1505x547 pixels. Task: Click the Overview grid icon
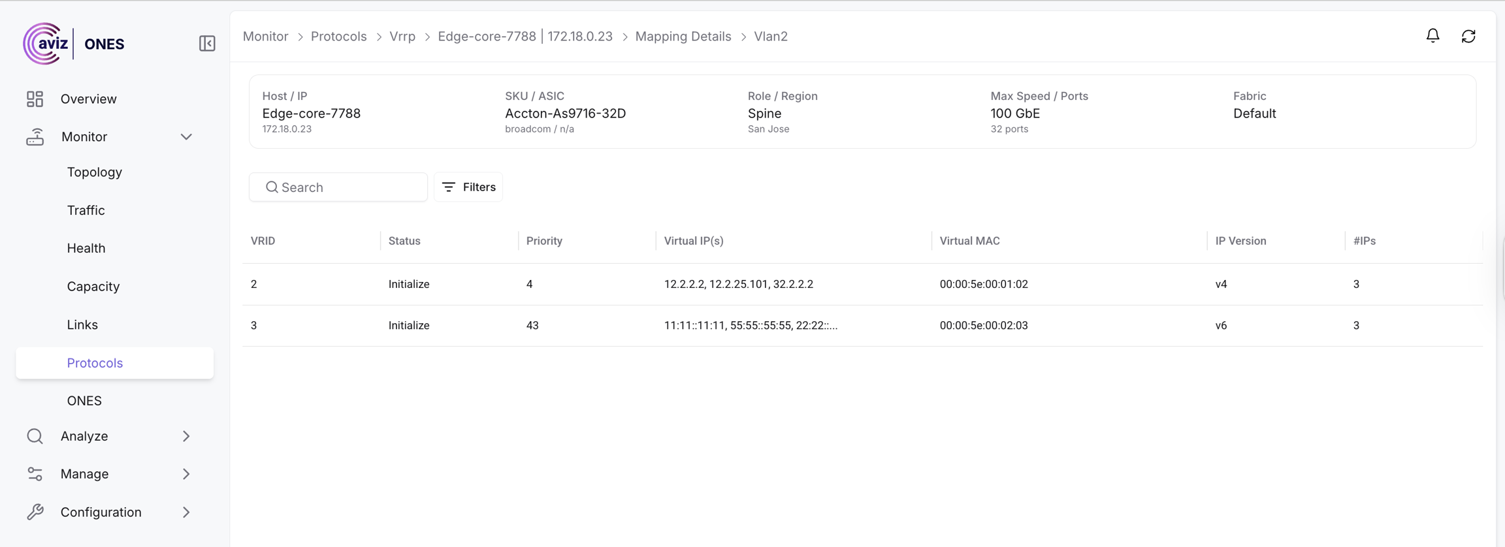coord(35,99)
